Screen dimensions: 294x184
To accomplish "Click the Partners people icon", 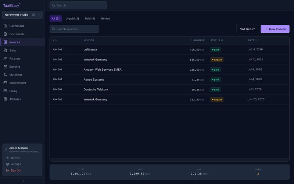I will pos(5,59).
